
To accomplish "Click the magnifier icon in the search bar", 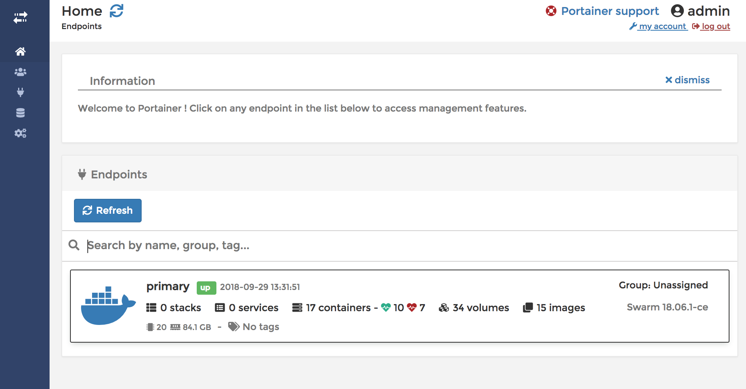I will [74, 245].
